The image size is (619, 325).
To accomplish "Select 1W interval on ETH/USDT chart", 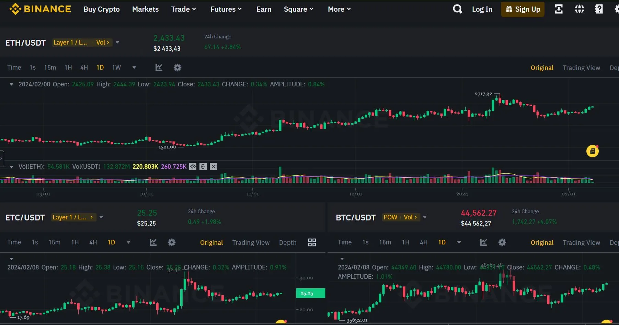I will pyautogui.click(x=117, y=68).
